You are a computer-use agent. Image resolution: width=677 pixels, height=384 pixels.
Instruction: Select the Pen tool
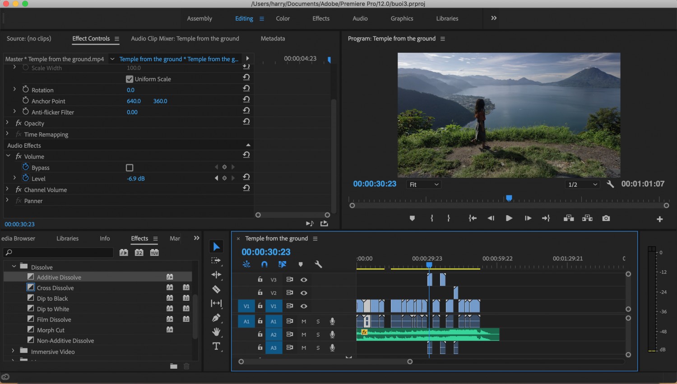(x=216, y=318)
